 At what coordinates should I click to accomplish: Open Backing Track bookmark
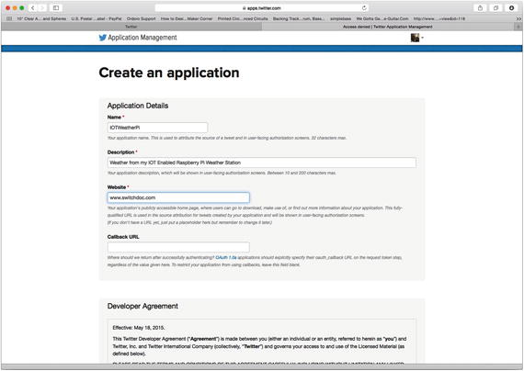coord(299,18)
